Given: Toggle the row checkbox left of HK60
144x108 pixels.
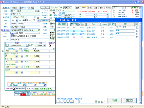Looking at the screenshot, I should tap(3, 51).
